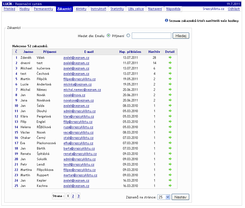Open renata@srazcyklistu.cz email link
Screen dimensions: 245x208
[x=80, y=154]
